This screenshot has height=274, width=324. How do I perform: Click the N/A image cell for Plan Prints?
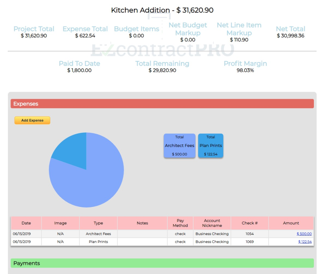[x=60, y=242]
